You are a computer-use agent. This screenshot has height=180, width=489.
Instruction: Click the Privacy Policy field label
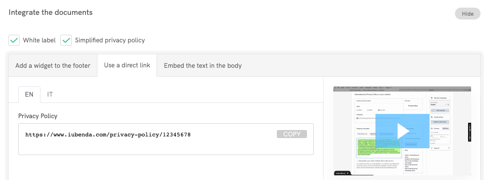click(38, 116)
